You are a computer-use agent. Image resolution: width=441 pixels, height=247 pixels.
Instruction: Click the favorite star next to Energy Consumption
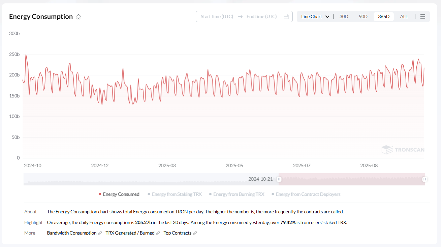pos(78,17)
